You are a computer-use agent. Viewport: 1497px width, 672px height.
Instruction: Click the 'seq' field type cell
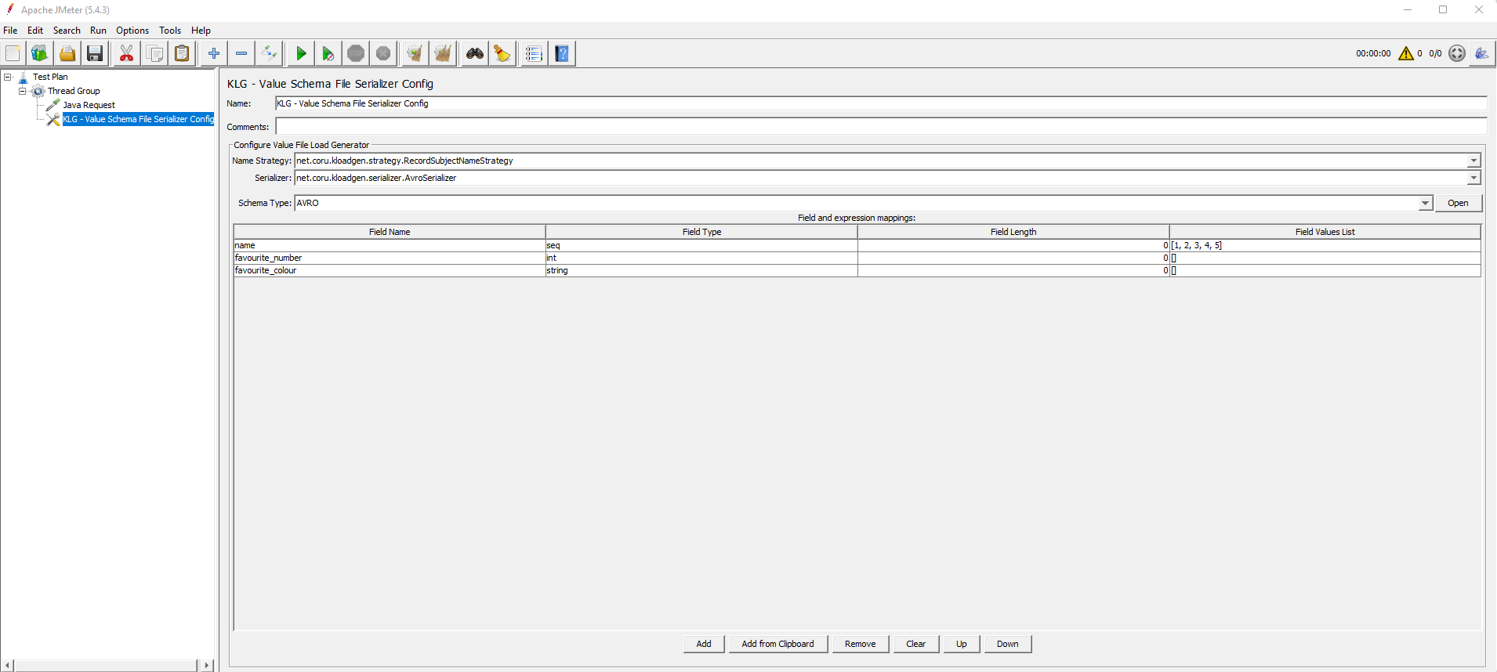(x=701, y=245)
